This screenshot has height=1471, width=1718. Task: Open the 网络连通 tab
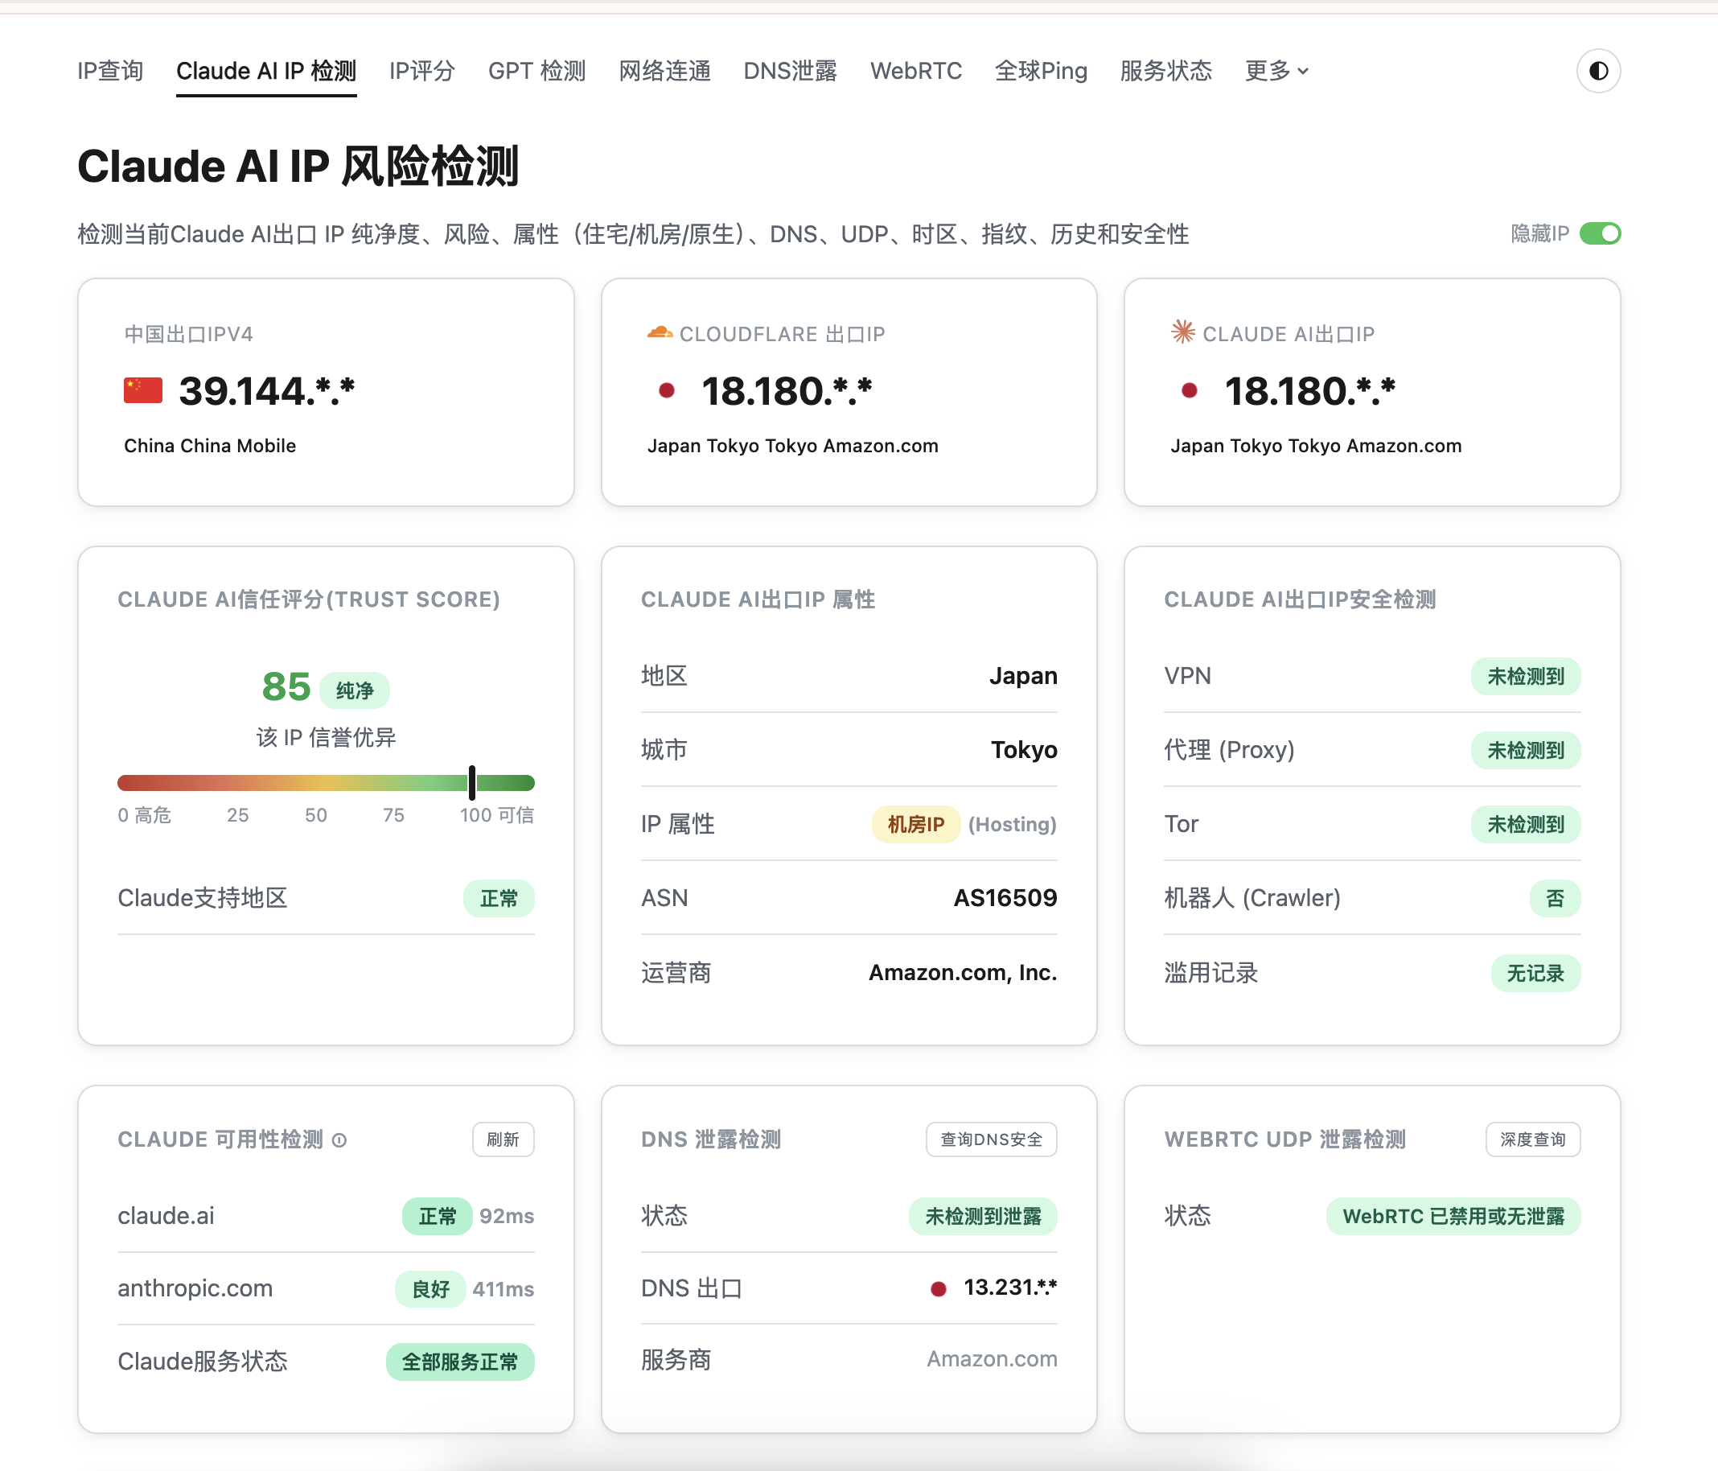665,71
